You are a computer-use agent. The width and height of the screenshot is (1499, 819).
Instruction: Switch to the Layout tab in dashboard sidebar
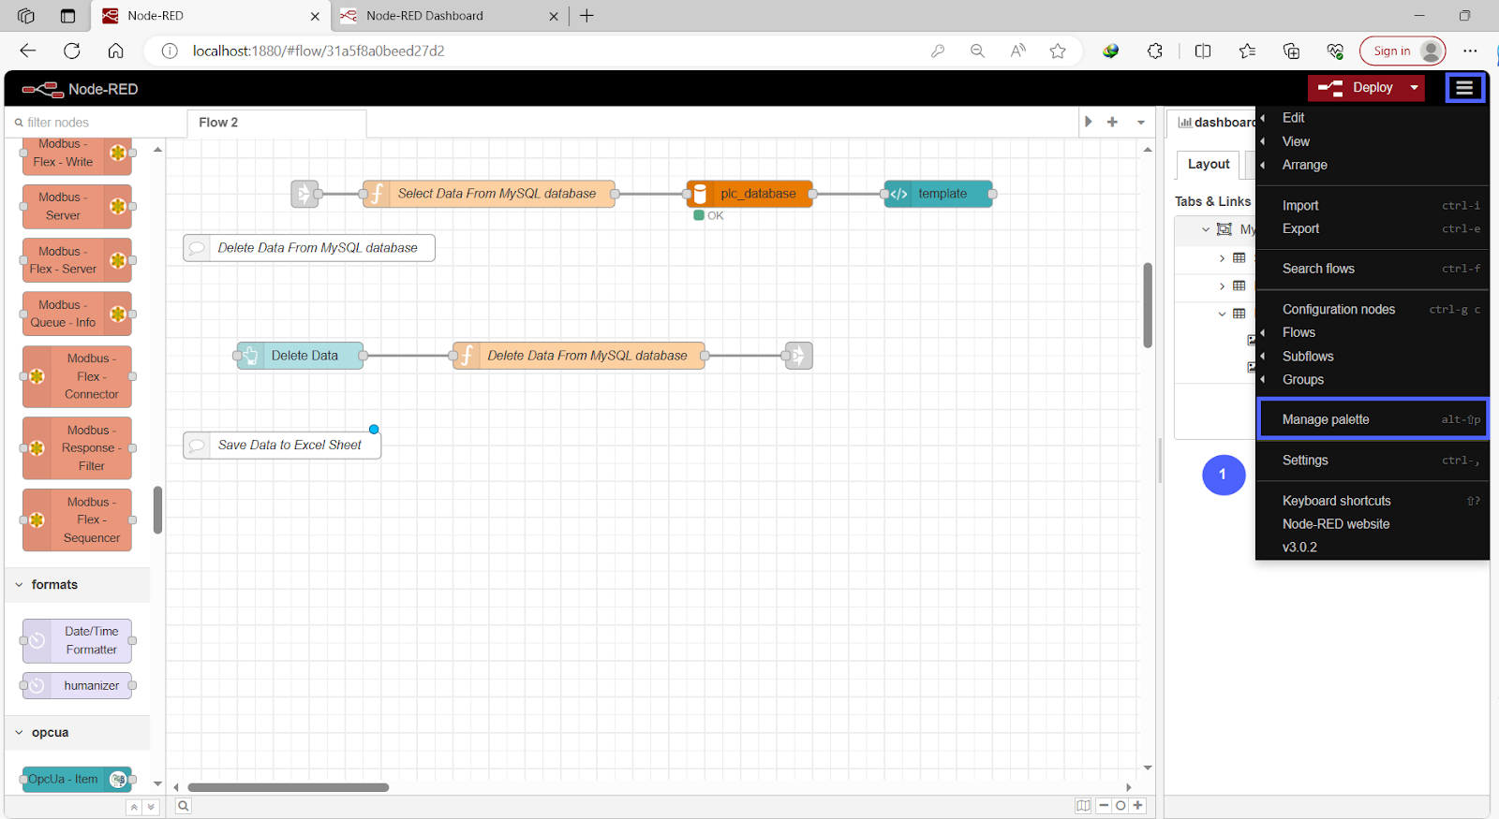coord(1209,165)
